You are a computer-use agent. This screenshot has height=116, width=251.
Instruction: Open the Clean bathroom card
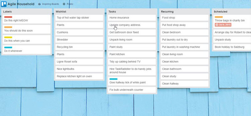click(184, 69)
